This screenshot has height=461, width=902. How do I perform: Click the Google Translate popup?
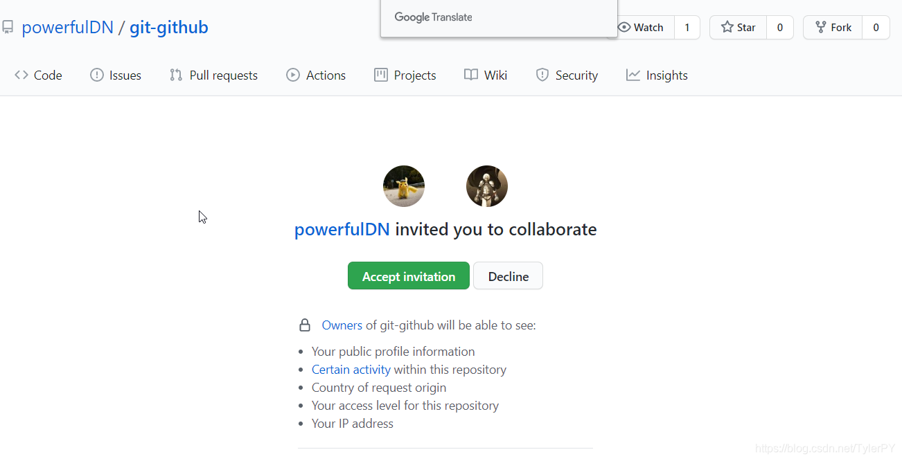[x=499, y=18]
